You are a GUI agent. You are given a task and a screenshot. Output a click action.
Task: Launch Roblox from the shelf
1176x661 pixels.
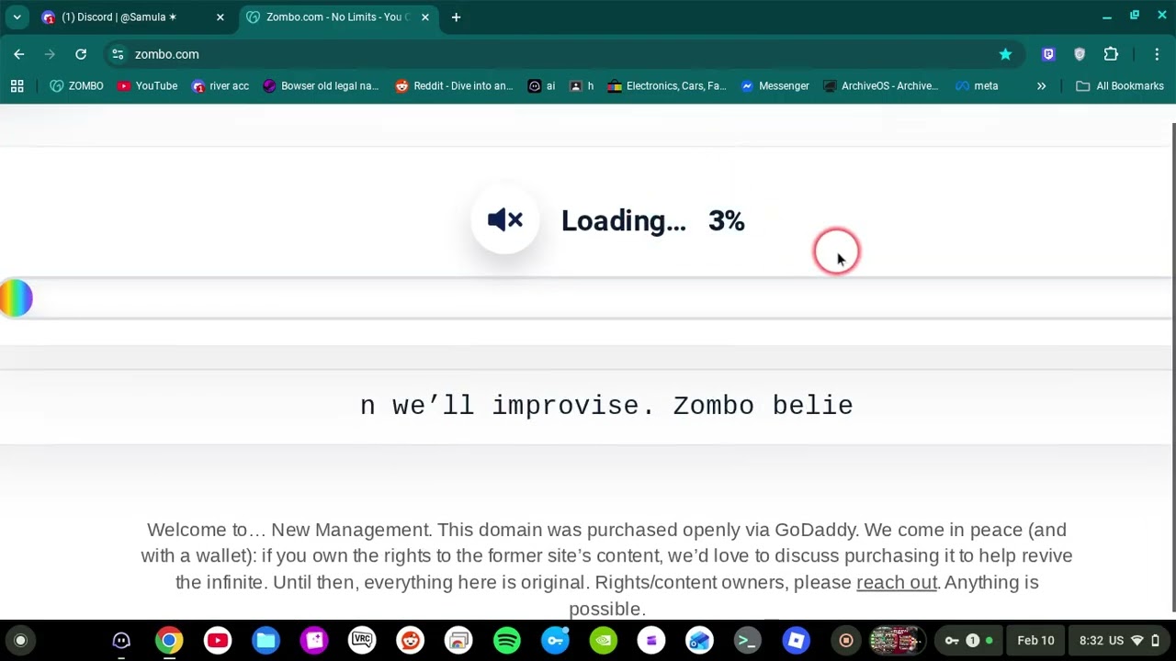pos(796,641)
